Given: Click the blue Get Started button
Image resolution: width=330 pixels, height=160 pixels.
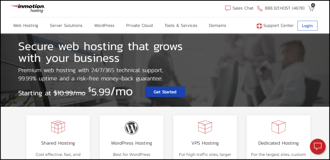Looking at the screenshot, I should (x=165, y=92).
